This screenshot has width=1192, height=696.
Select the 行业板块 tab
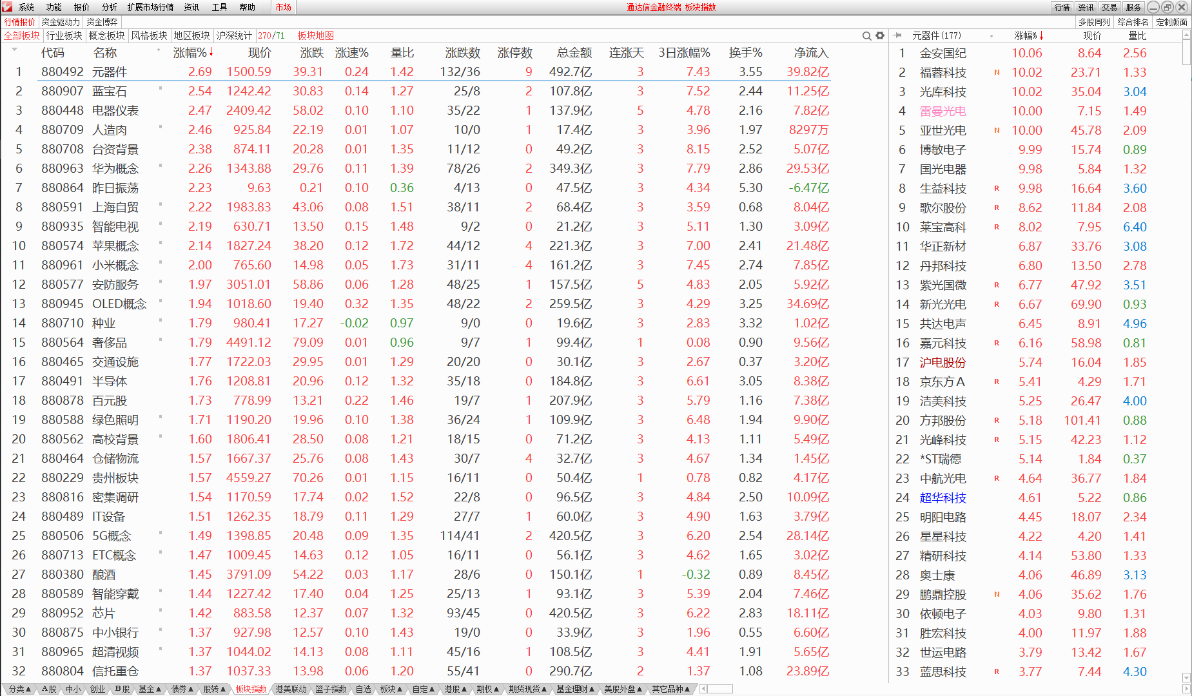point(64,35)
